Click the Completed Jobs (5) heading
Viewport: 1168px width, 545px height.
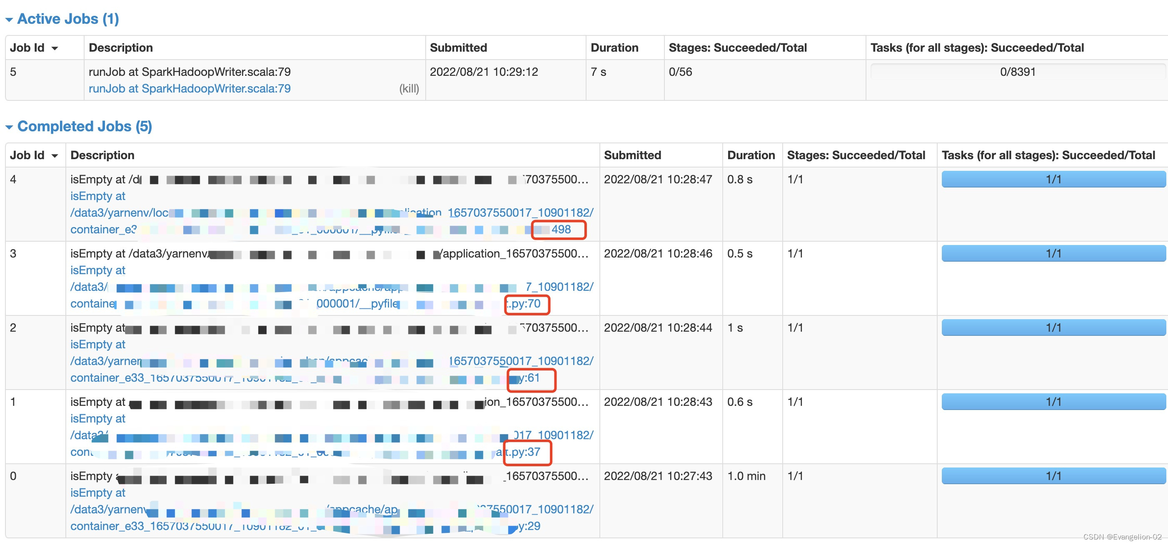click(x=84, y=127)
